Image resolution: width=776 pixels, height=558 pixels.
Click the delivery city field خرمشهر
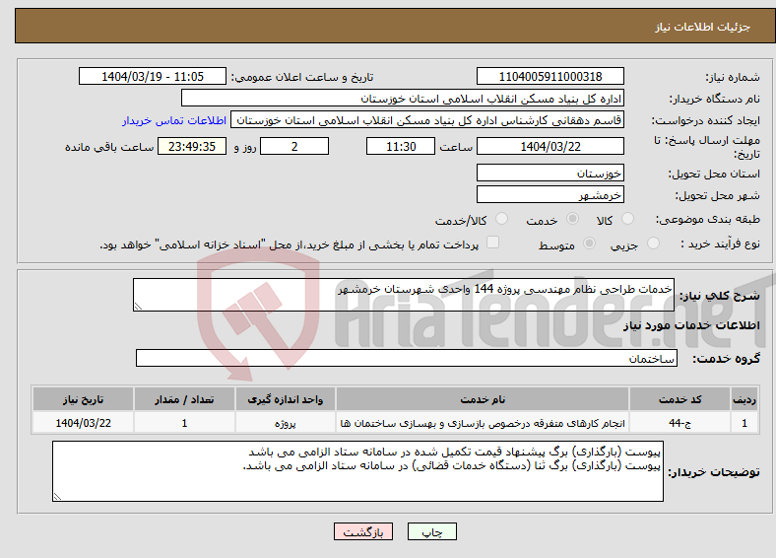coord(550,194)
